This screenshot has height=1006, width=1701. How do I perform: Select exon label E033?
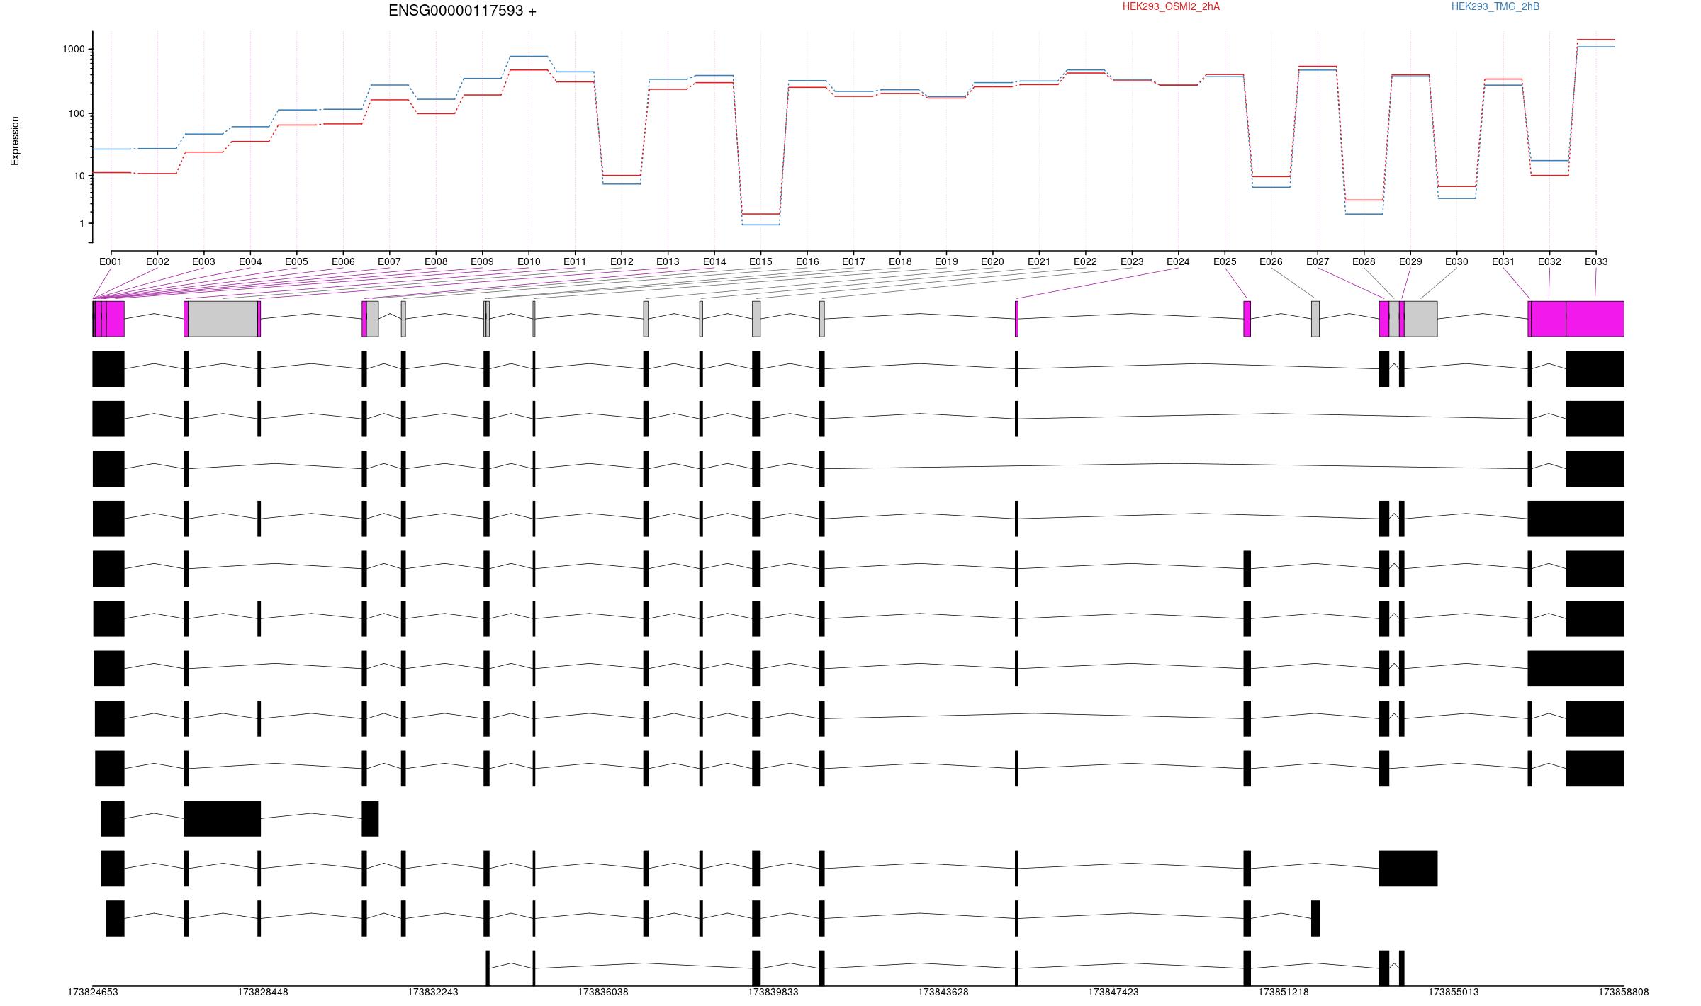point(1596,261)
